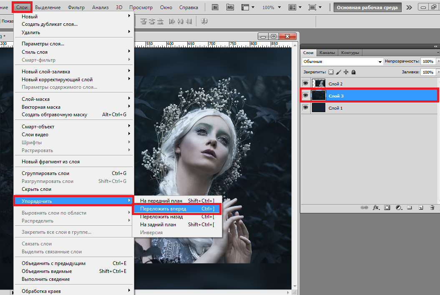The image size is (440, 295).
Task: Hide Слой 2 using its eye icon
Action: [306, 84]
